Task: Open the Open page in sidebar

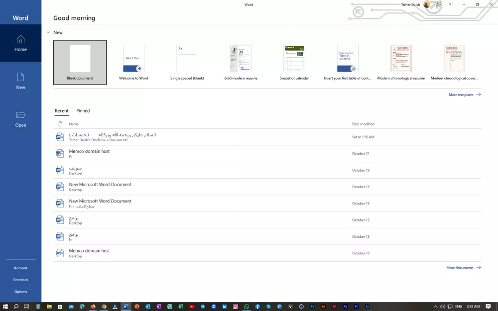Action: pyautogui.click(x=20, y=119)
